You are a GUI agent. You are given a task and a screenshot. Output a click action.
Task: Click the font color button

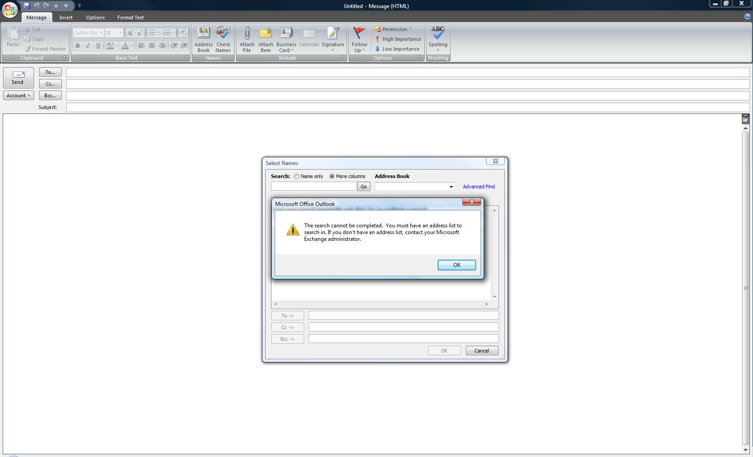(125, 46)
